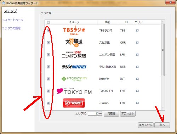Click the 次へ button
177x134 pixels.
162,125
